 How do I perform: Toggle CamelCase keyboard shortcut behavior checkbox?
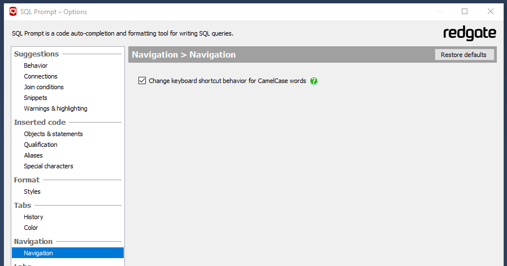[142, 81]
